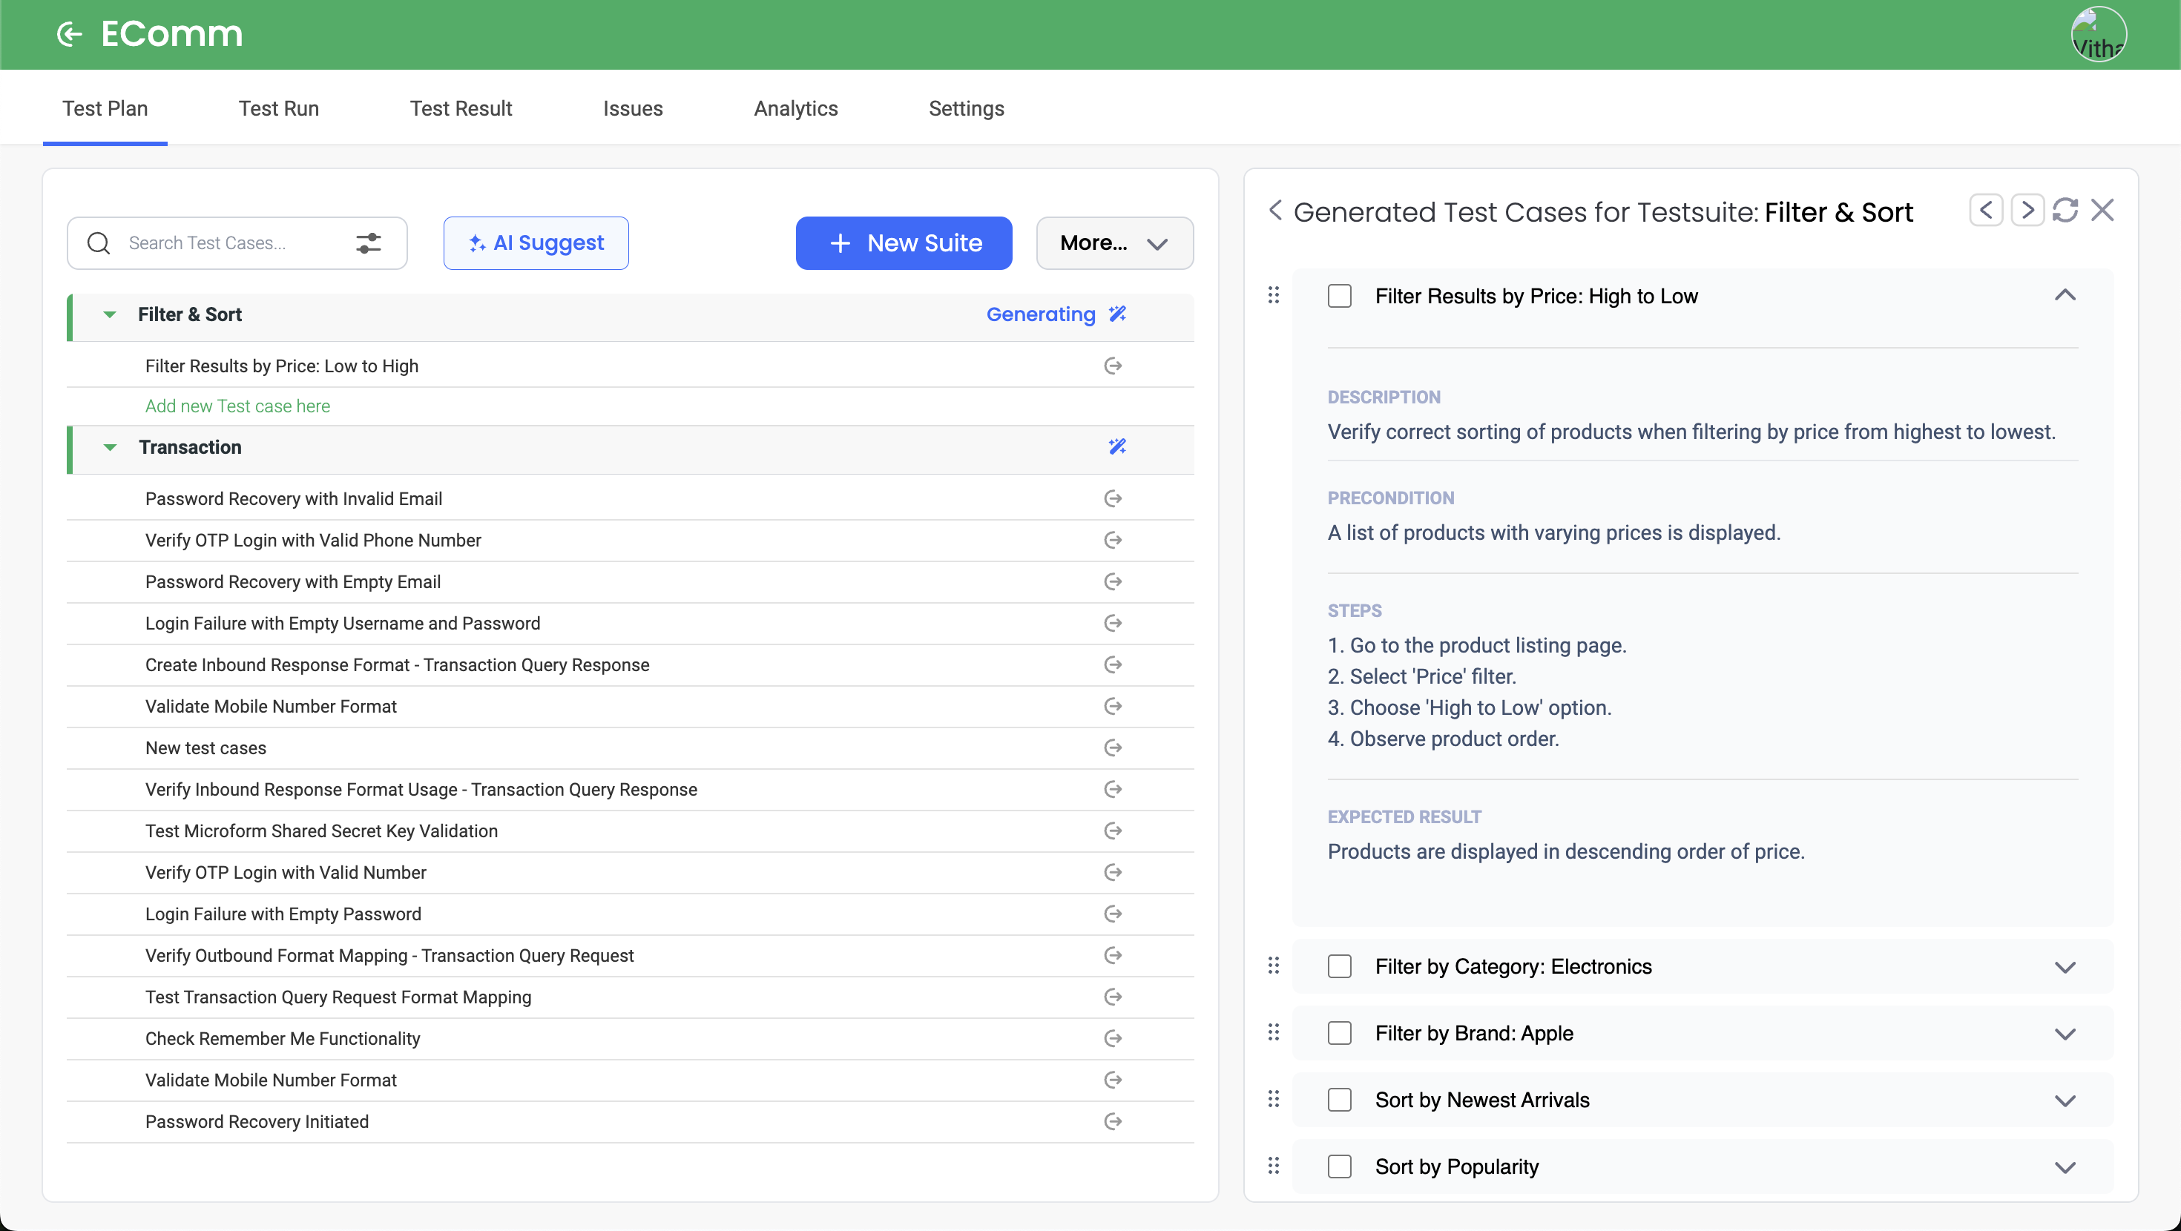Click the back arrow beside EComm
Screen dimensions: 2181x1231
[x=70, y=34]
